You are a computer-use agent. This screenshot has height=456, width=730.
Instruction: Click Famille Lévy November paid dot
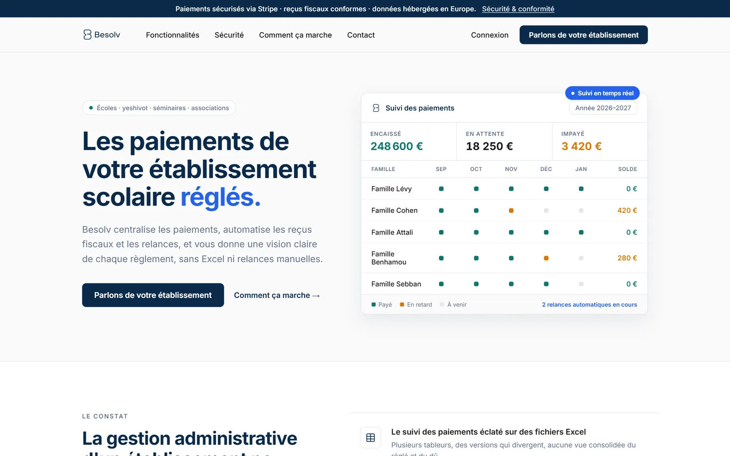tap(511, 189)
